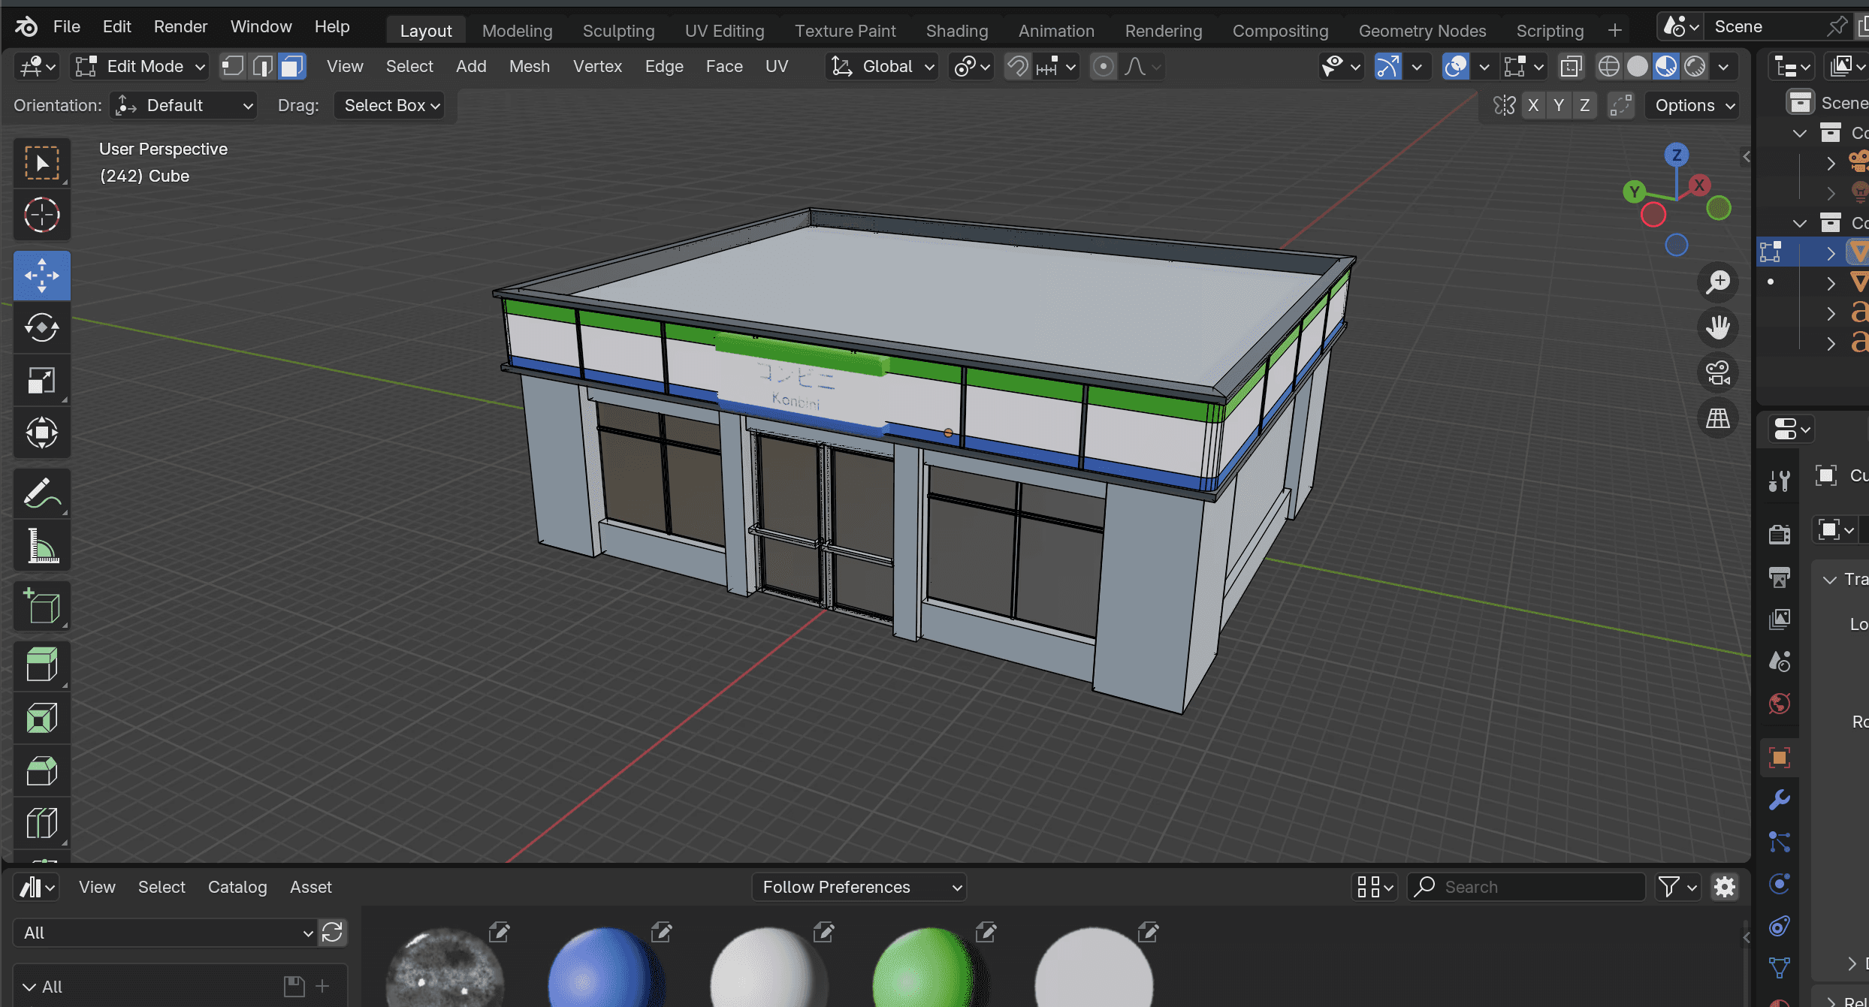The image size is (1869, 1007).
Task: Toggle camera view button in viewport
Action: (x=1717, y=372)
